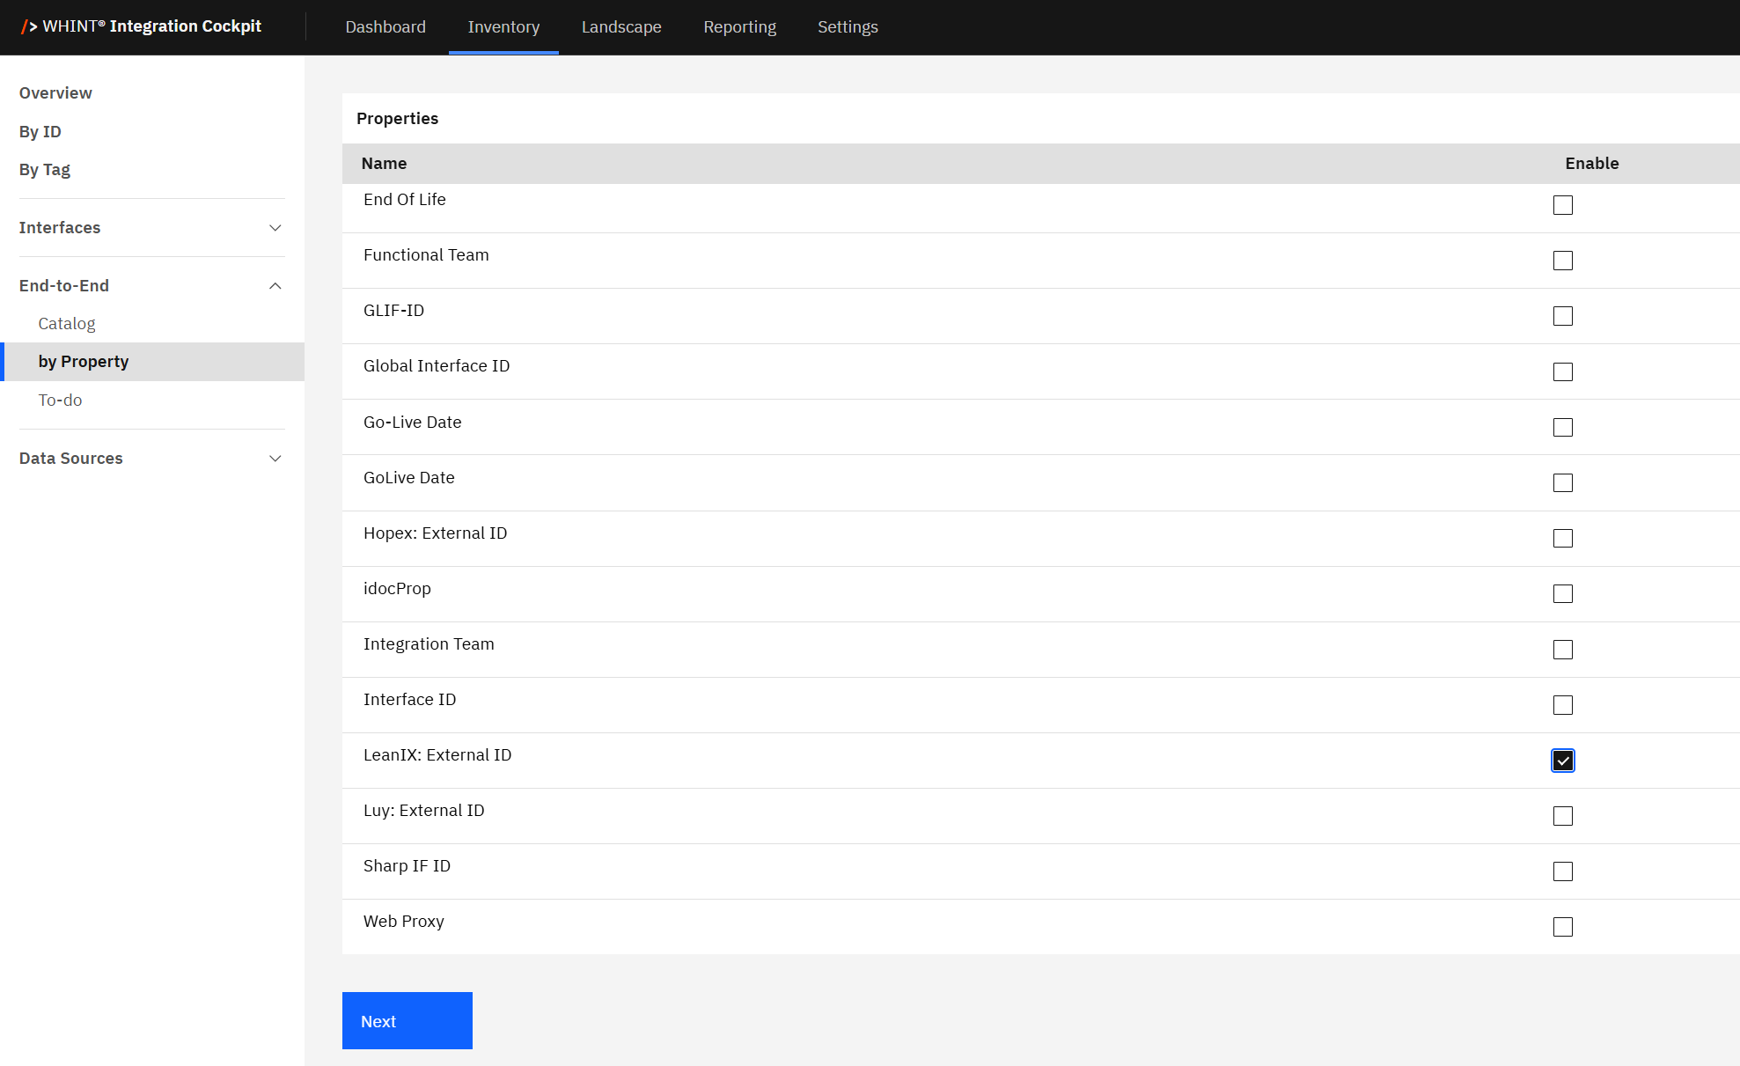Uncheck the LeanIX: External ID checkbox

[1562, 761]
